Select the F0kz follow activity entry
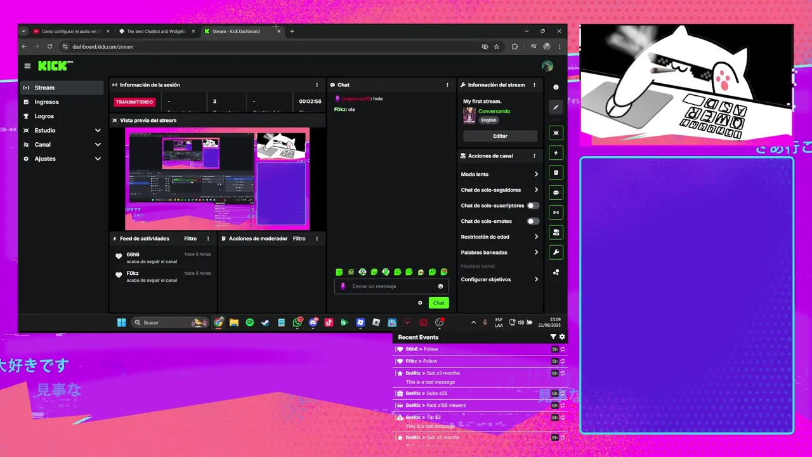 [x=164, y=276]
